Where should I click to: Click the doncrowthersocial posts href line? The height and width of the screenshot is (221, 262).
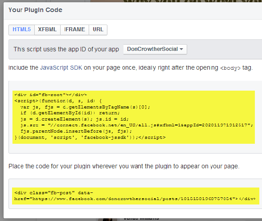(x=135, y=199)
